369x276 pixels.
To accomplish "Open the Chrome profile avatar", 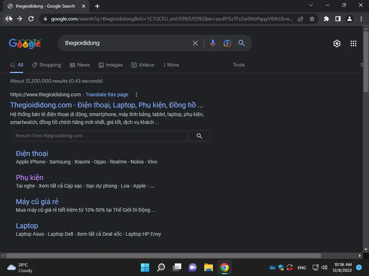I will pos(350,19).
